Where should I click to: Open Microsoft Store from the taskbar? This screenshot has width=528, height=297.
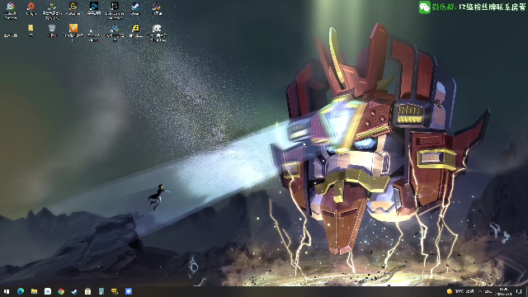point(88,291)
